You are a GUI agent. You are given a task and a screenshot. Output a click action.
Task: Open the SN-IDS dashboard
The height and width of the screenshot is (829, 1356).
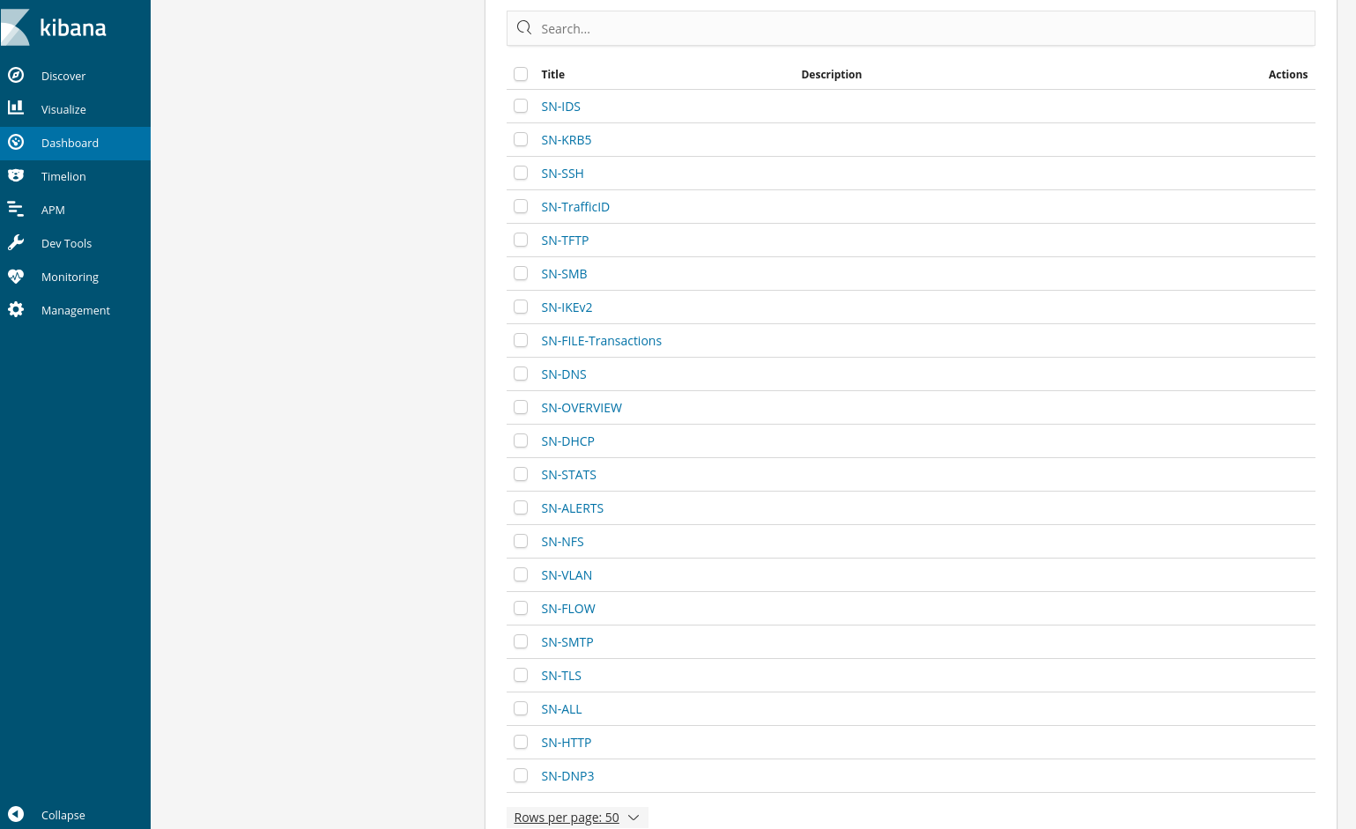tap(560, 107)
